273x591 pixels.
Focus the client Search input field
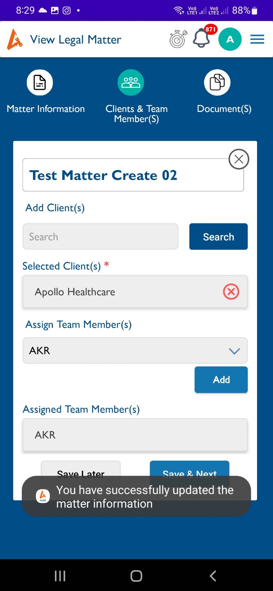[x=100, y=236]
